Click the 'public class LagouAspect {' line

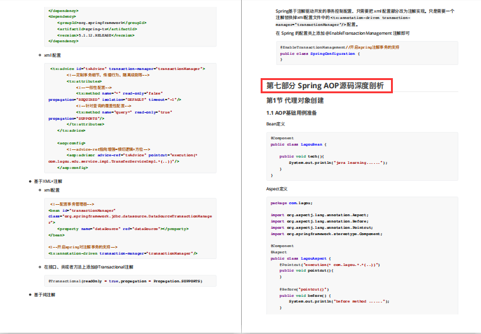[301, 258]
